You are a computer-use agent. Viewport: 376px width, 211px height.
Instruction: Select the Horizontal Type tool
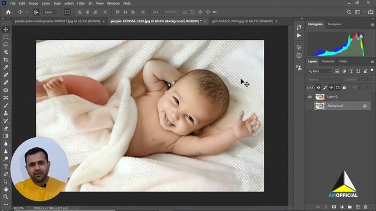click(6, 166)
